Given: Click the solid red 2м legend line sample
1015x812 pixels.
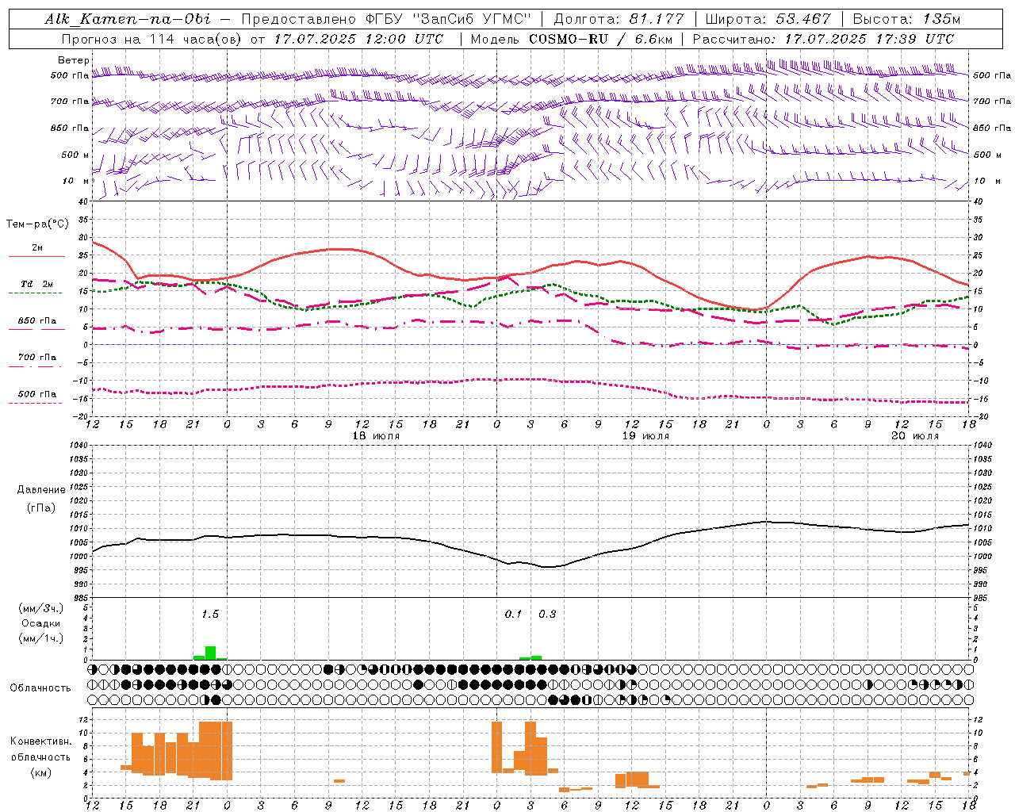Looking at the screenshot, I should 36,256.
